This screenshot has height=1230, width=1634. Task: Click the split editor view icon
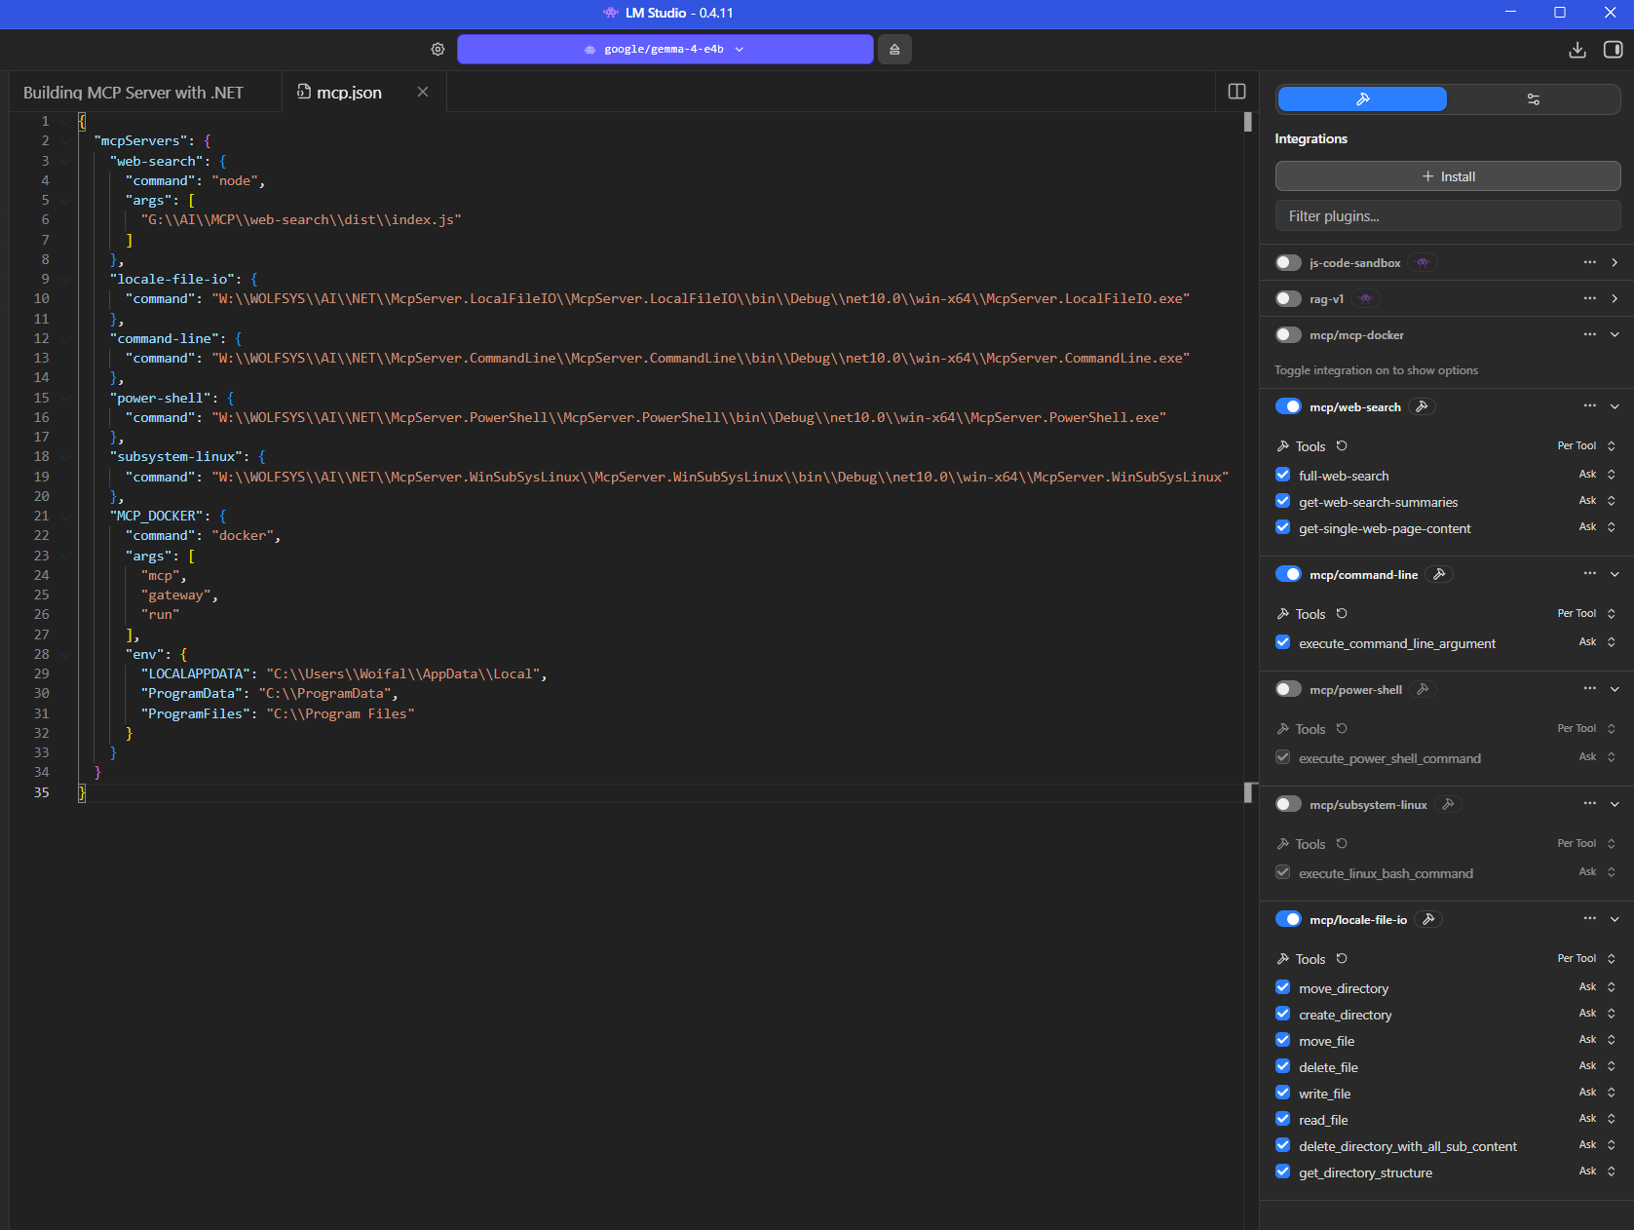[x=1236, y=92]
